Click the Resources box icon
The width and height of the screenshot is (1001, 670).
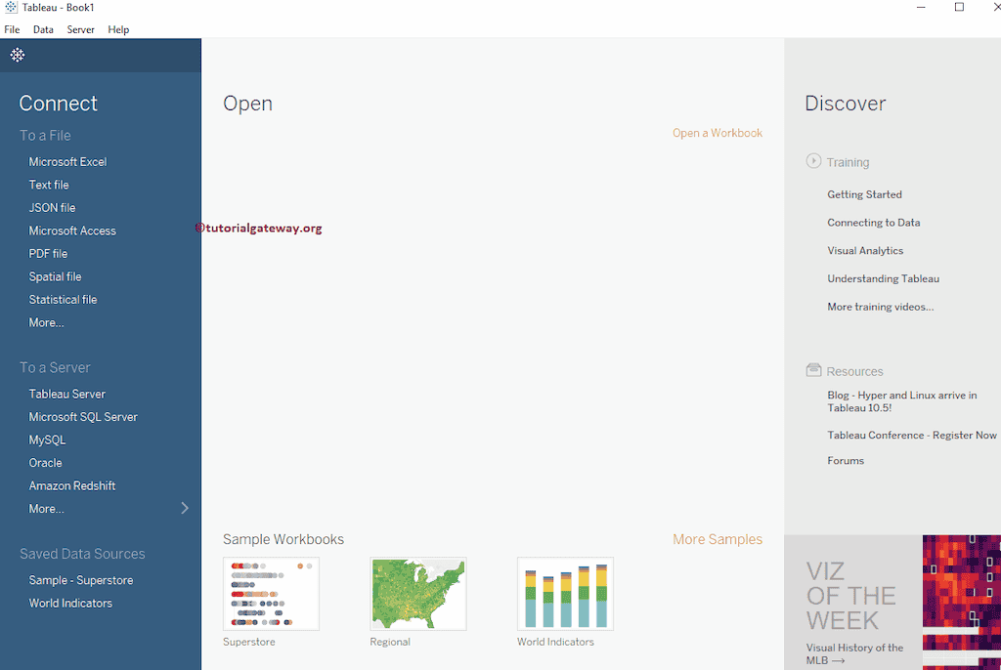pos(813,370)
